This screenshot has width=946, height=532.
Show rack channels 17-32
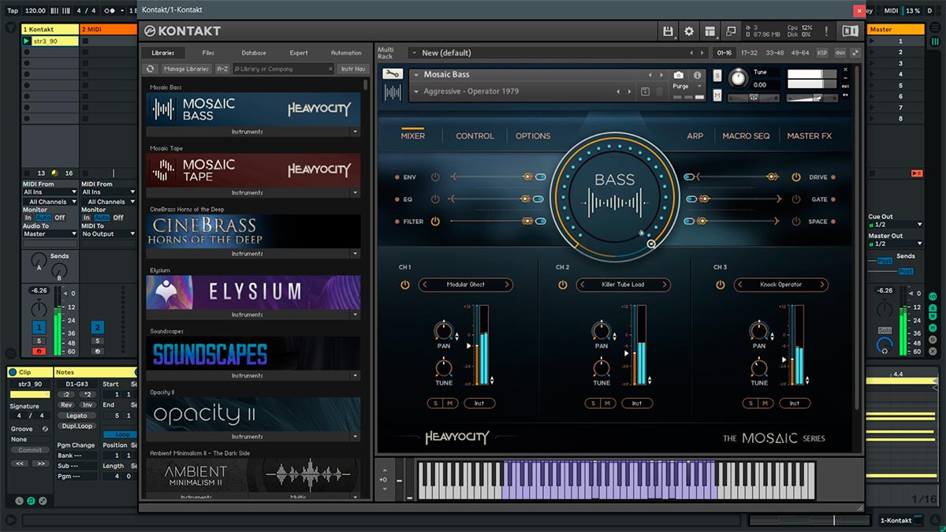tap(749, 53)
